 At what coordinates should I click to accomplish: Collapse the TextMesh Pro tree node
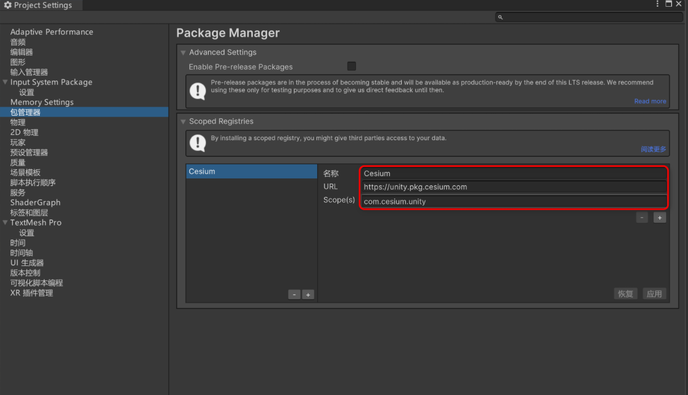(x=5, y=222)
